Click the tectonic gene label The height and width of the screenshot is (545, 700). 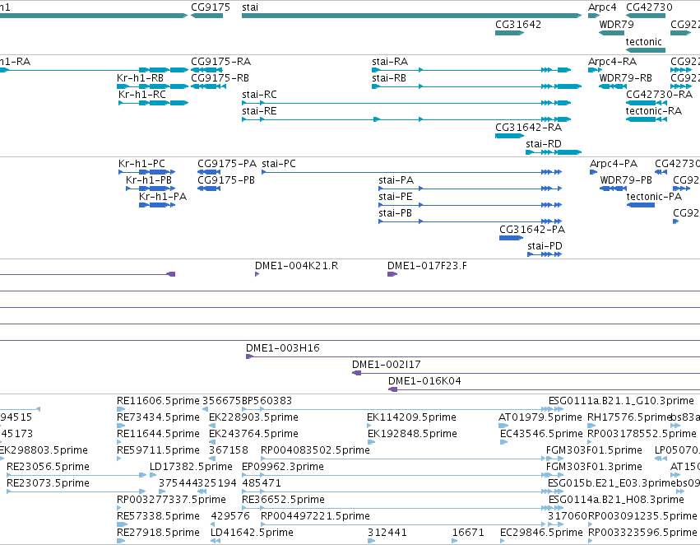pyautogui.click(x=643, y=41)
